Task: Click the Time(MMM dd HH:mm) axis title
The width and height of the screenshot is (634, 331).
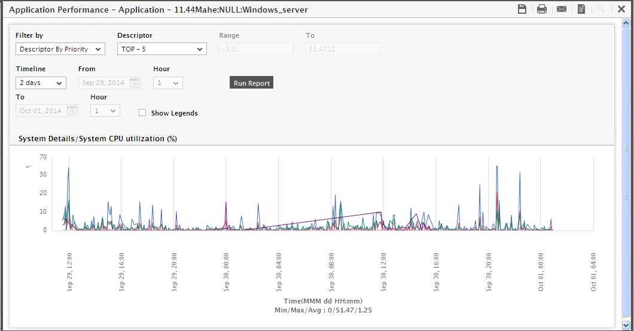Action: tap(323, 301)
